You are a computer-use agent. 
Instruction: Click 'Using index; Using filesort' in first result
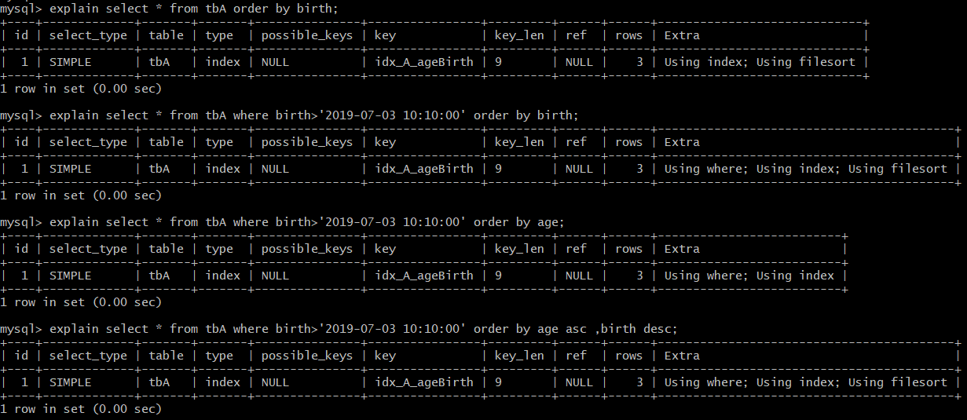click(x=760, y=62)
